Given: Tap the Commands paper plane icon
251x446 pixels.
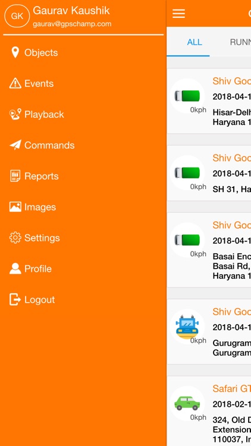Looking at the screenshot, I should [15, 145].
